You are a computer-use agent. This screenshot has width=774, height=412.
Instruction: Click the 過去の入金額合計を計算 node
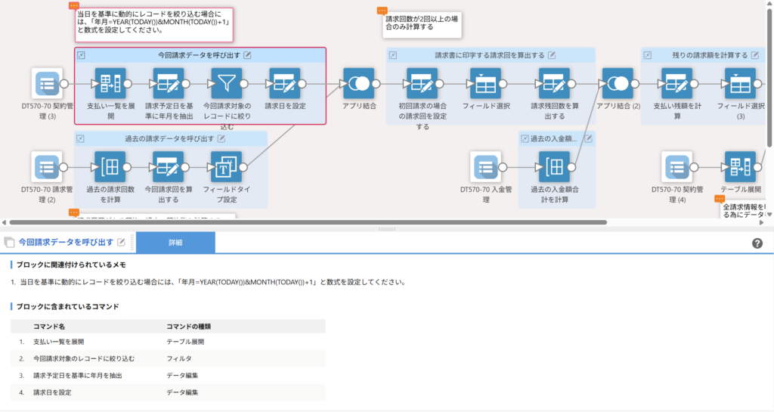(x=554, y=167)
